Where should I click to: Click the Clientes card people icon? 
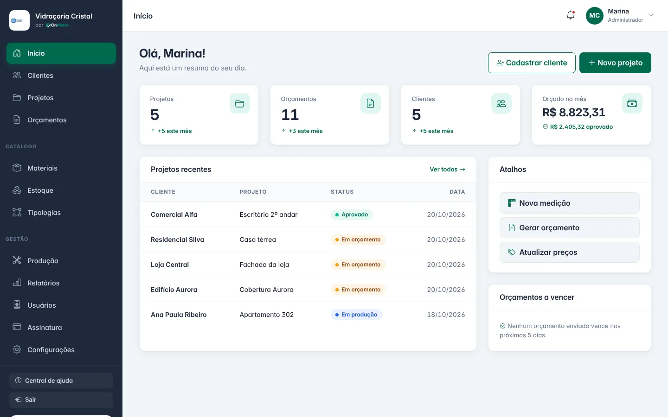click(x=501, y=103)
